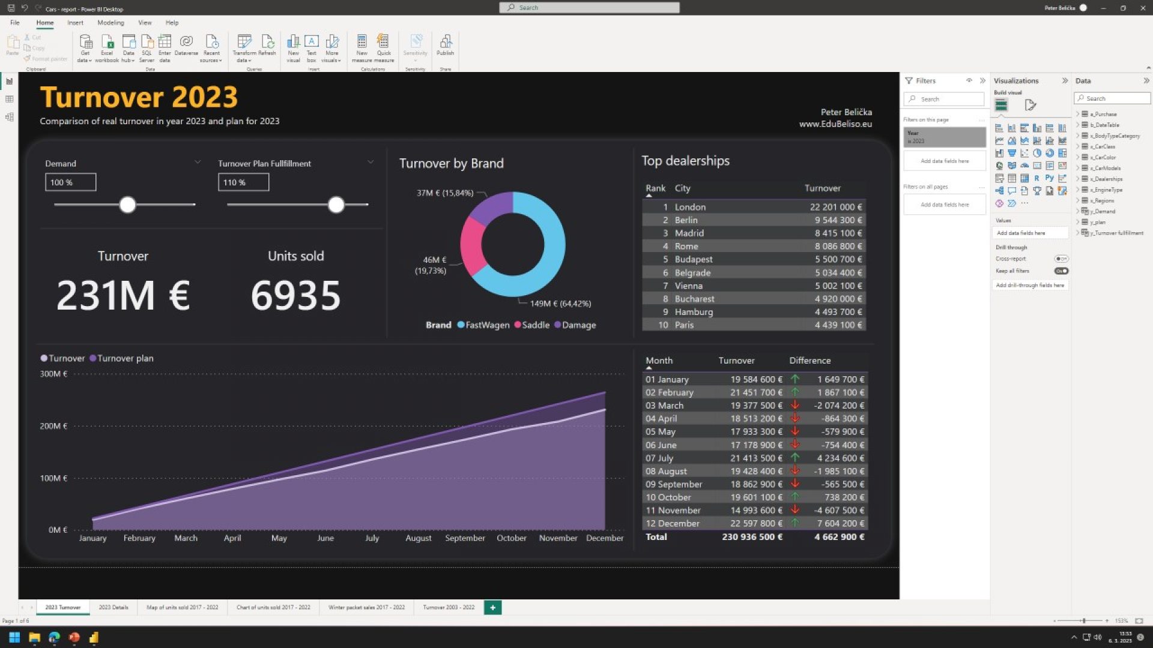Viewport: 1153px width, 648px height.
Task: Select the Map globe visual type
Action: point(999,166)
